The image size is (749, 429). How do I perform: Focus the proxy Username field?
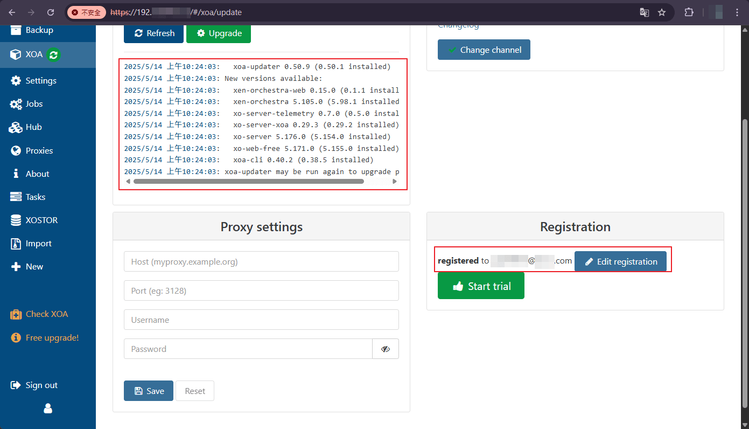261,320
